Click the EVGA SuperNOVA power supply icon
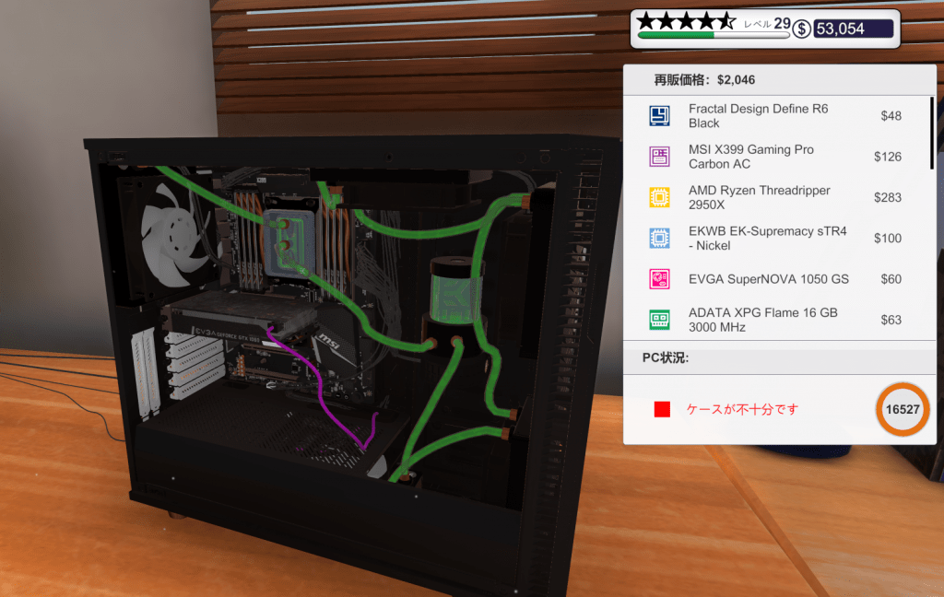The height and width of the screenshot is (597, 944). tap(659, 279)
